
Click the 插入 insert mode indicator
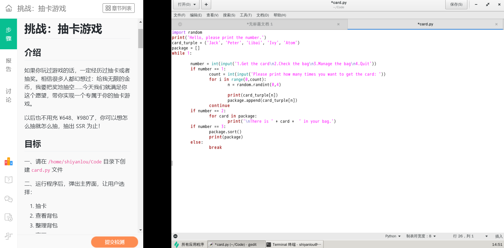499,236
